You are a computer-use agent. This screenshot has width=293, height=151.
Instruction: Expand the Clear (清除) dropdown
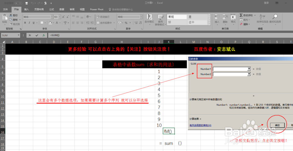click(249, 24)
